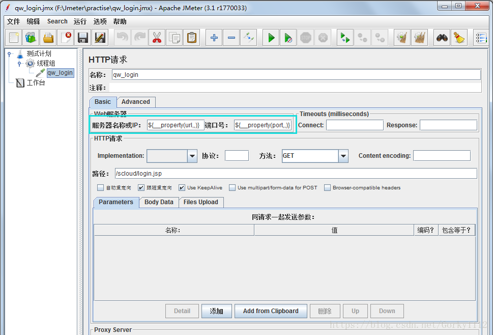Click the Remote stop all icon
Screen dimensions: 493x335
363,38
